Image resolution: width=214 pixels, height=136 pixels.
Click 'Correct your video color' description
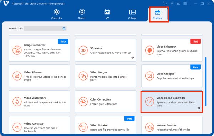point(103,104)
